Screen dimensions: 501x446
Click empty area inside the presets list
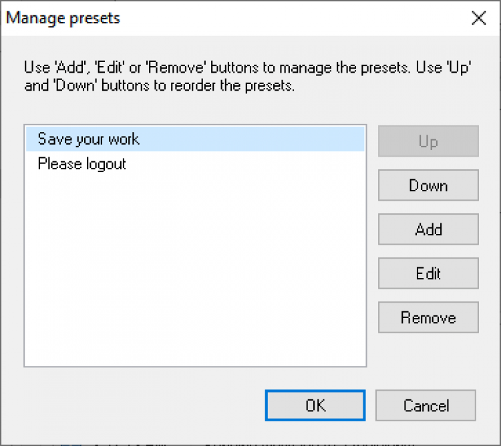click(194, 280)
